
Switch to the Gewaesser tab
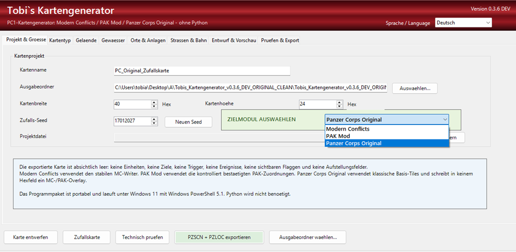[x=113, y=40]
